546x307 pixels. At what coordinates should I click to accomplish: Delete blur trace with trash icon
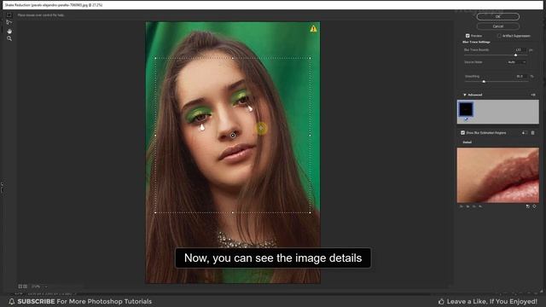(532, 133)
